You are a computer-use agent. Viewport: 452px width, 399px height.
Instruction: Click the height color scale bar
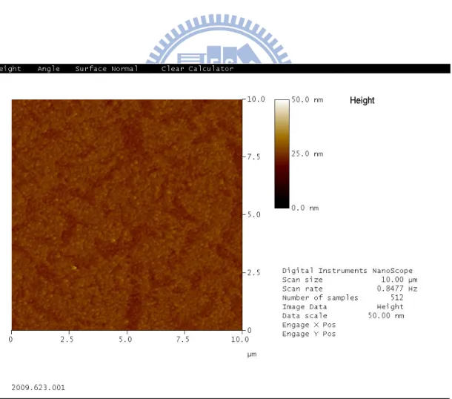[x=282, y=154]
